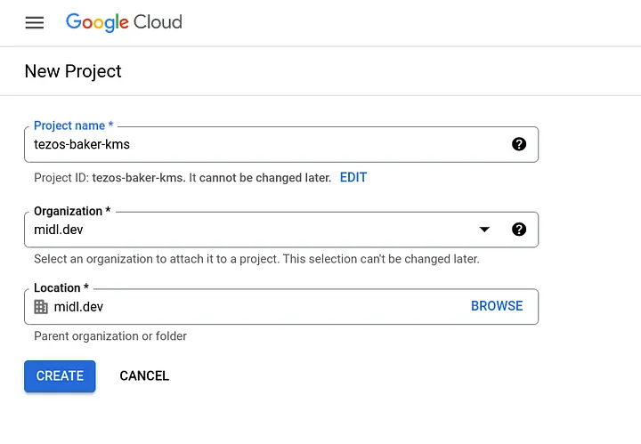The width and height of the screenshot is (641, 444).
Task: Click help icon in Project name field
Action: tap(519, 144)
